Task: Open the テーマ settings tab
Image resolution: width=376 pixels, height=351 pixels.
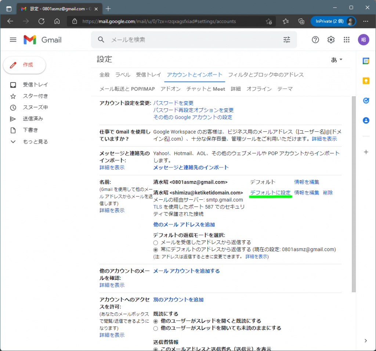Action: 285,89
